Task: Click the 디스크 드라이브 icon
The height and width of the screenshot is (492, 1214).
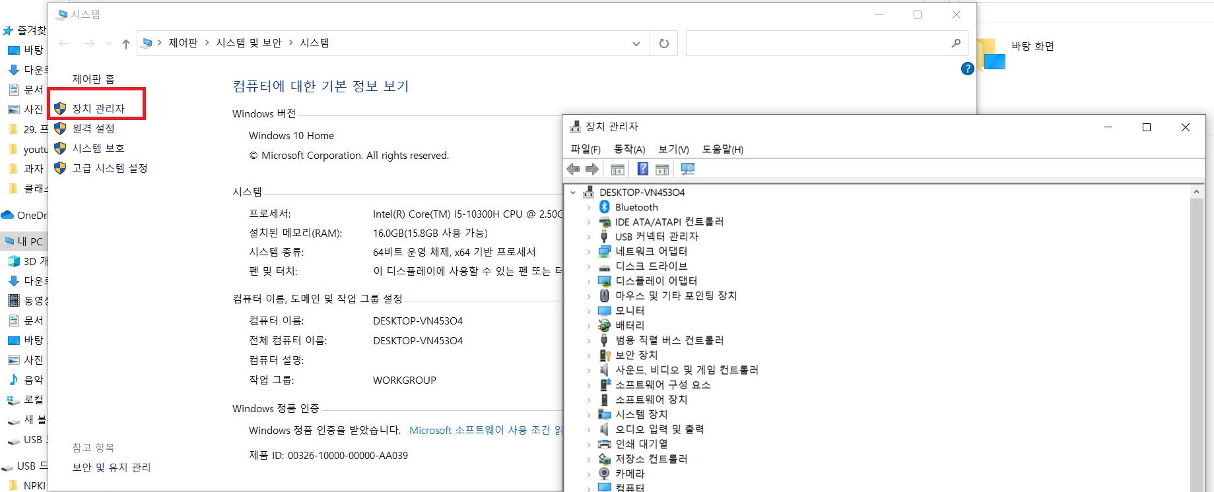Action: 604,266
